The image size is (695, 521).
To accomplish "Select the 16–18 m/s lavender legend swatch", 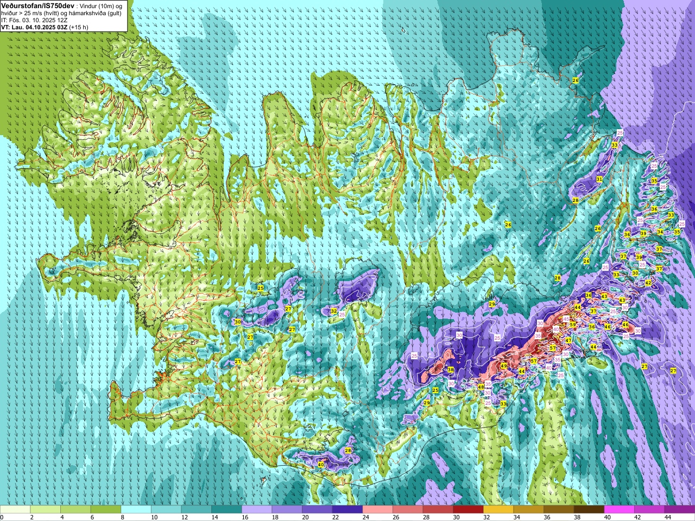I will (x=257, y=510).
